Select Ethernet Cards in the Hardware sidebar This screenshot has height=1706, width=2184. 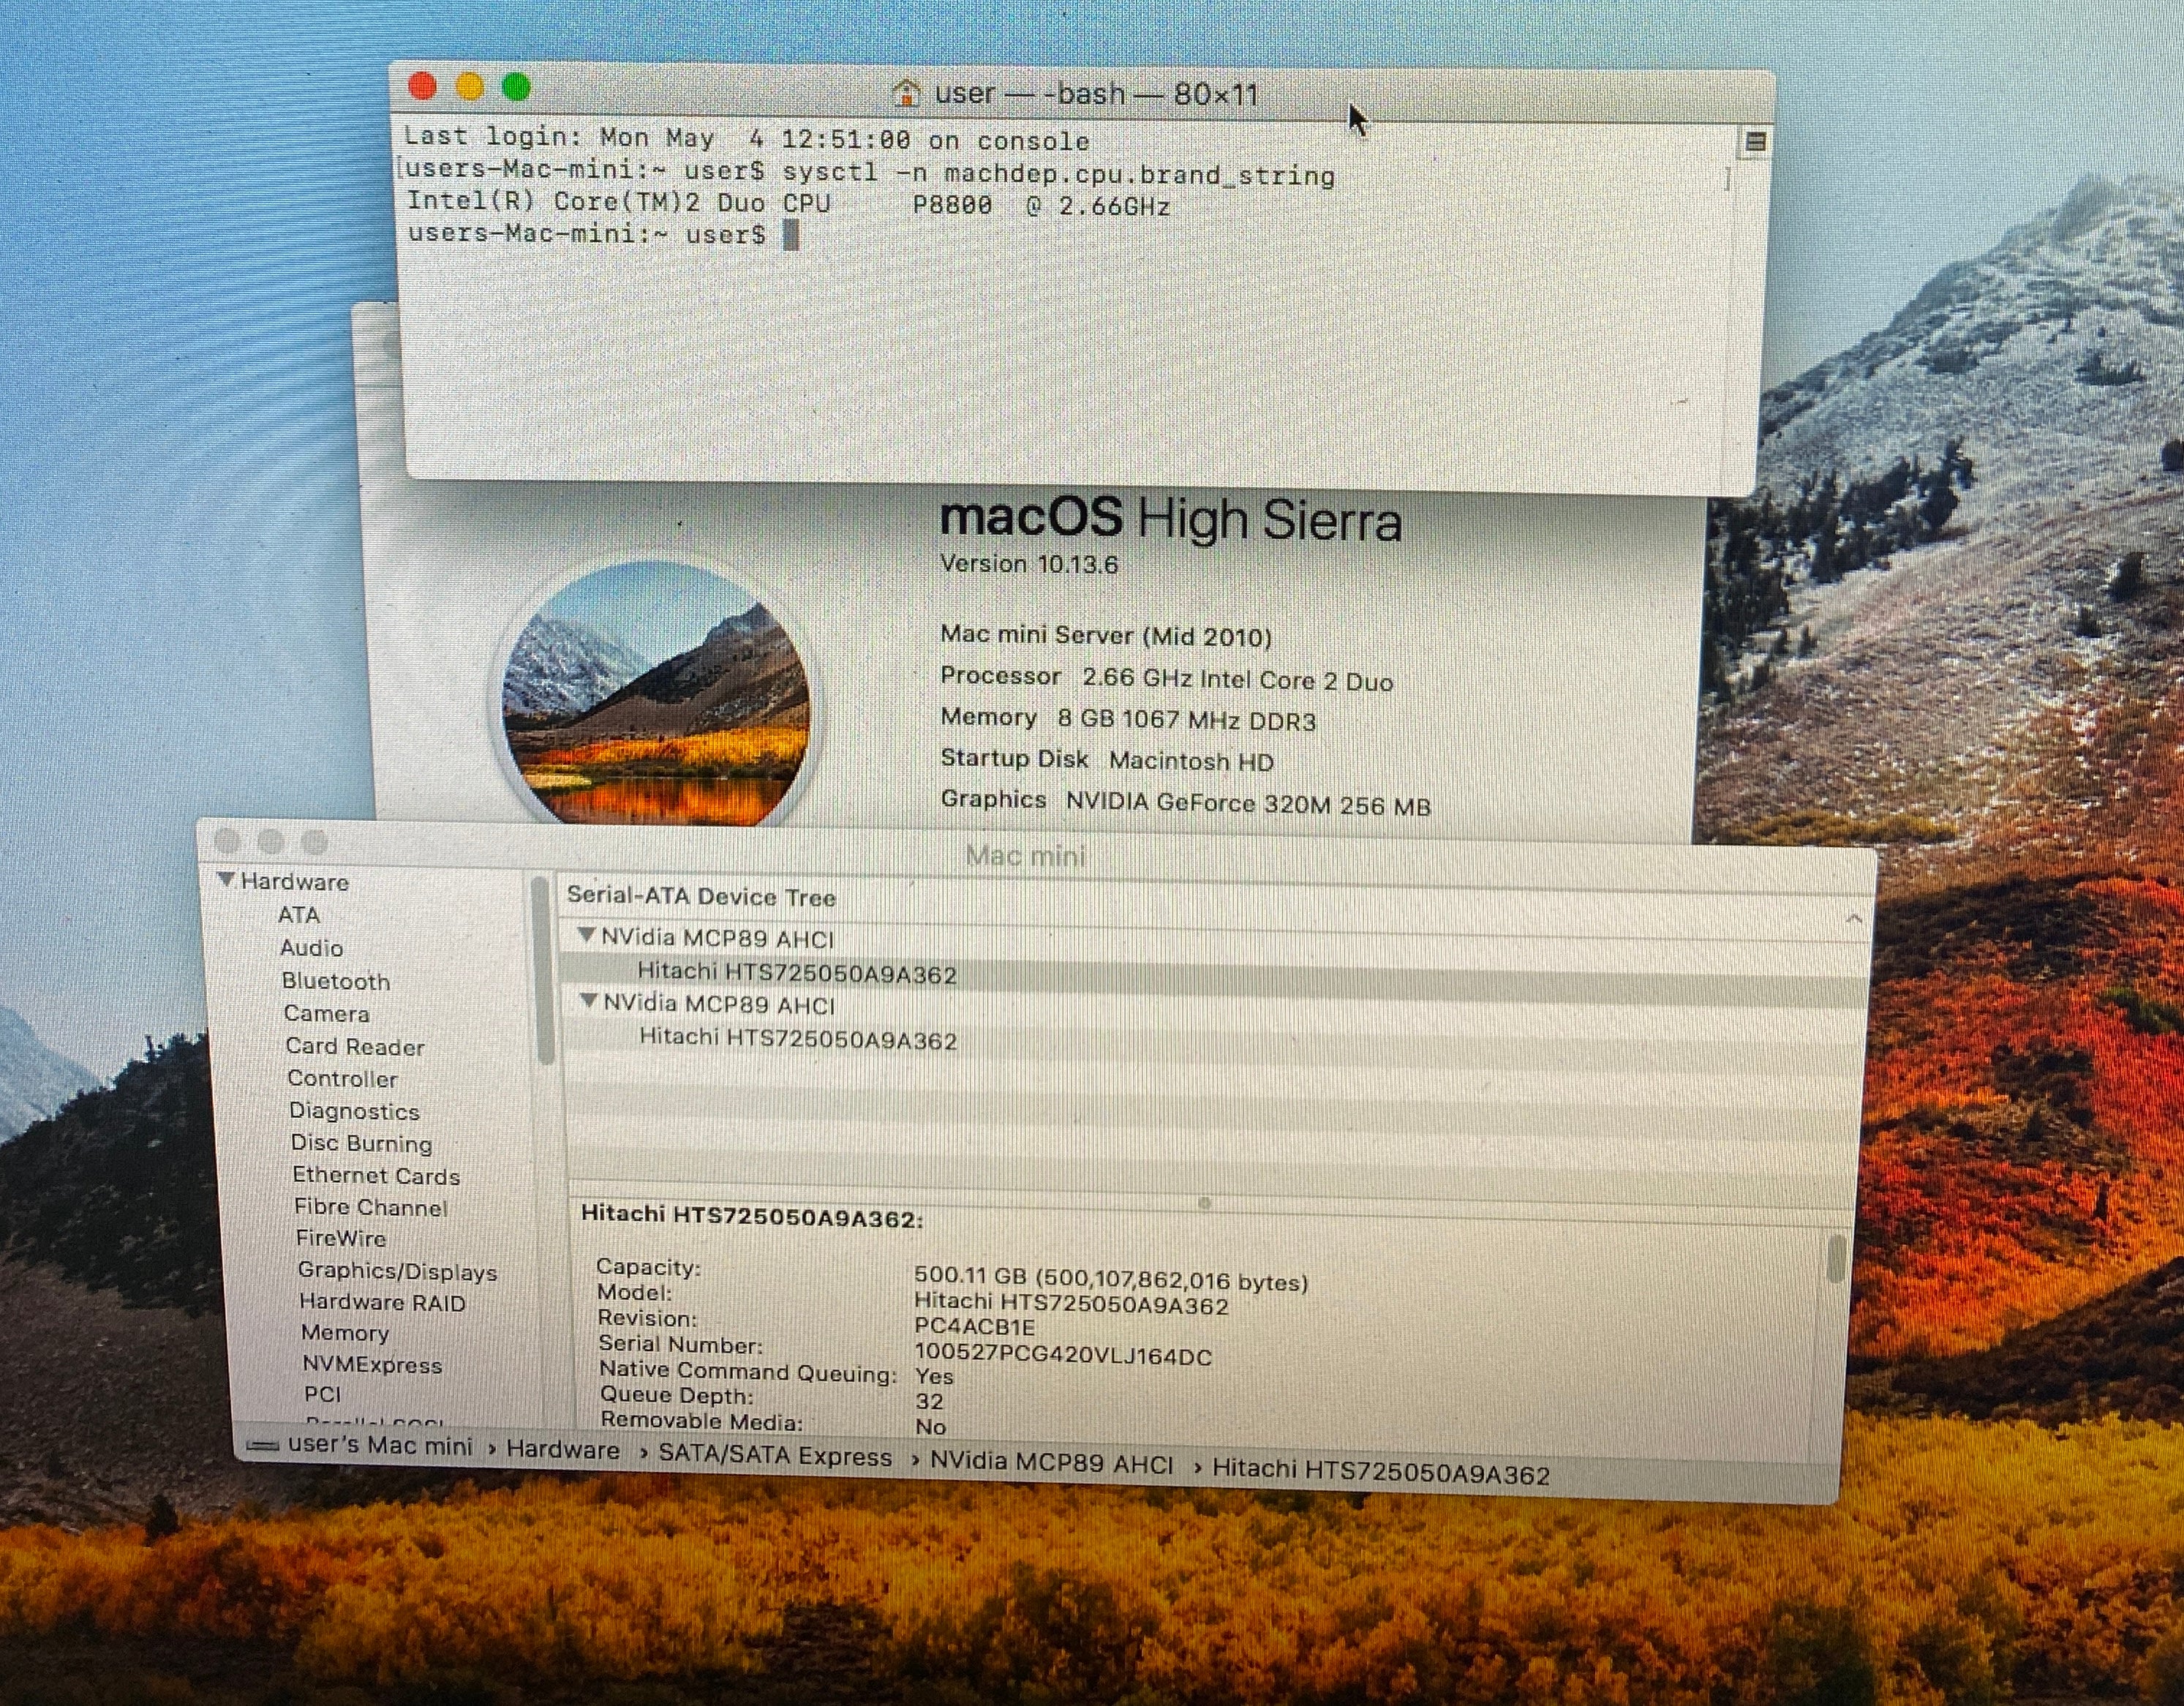click(x=377, y=1176)
